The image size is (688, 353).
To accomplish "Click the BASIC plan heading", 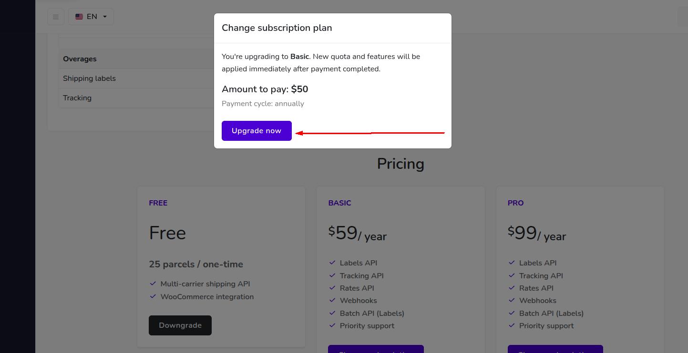I will click(339, 203).
